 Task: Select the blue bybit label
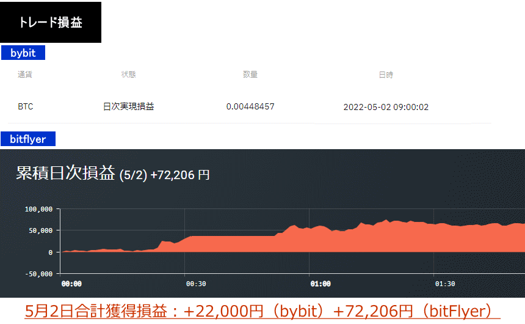point(23,53)
